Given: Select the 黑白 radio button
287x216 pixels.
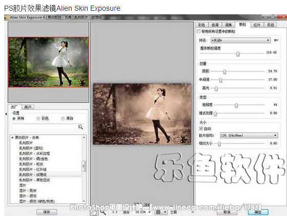Looking at the screenshot, I should tap(63, 119).
